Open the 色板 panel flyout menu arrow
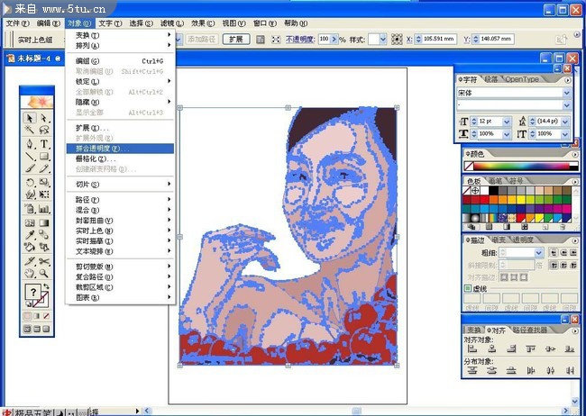586x416 pixels. [575, 181]
